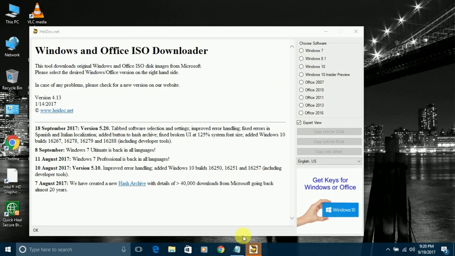Click the Copy Link (other) button

[x=329, y=151]
